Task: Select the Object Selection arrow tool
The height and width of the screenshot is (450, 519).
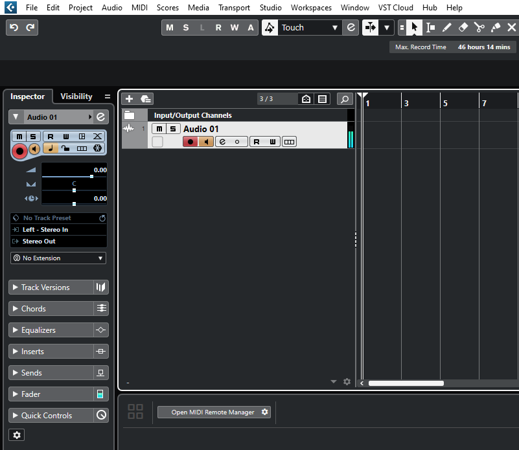Action: (414, 27)
